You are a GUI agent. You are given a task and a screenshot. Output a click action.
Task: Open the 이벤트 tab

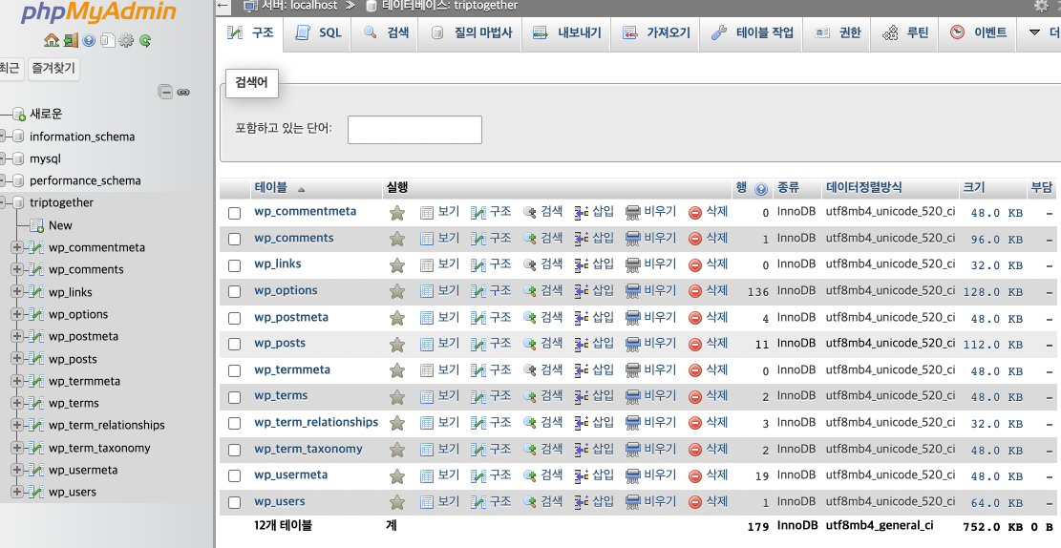[x=979, y=32]
